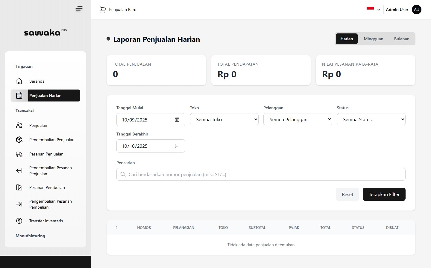Click the Pesanan Pembelian icon
The height and width of the screenshot is (268, 431).
point(19,187)
